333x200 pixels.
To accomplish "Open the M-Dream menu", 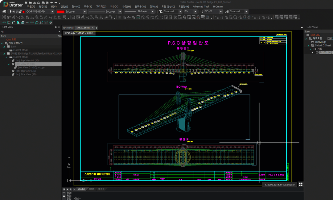I will tap(218, 6).
